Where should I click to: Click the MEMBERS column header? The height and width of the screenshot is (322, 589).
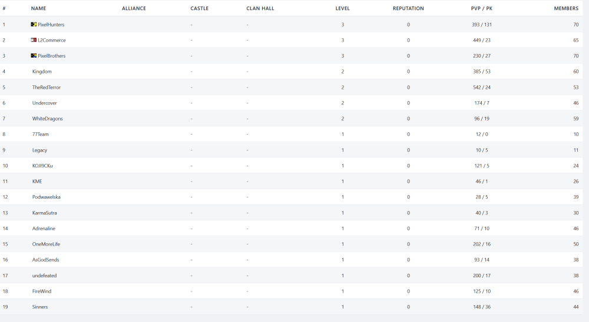pos(566,9)
